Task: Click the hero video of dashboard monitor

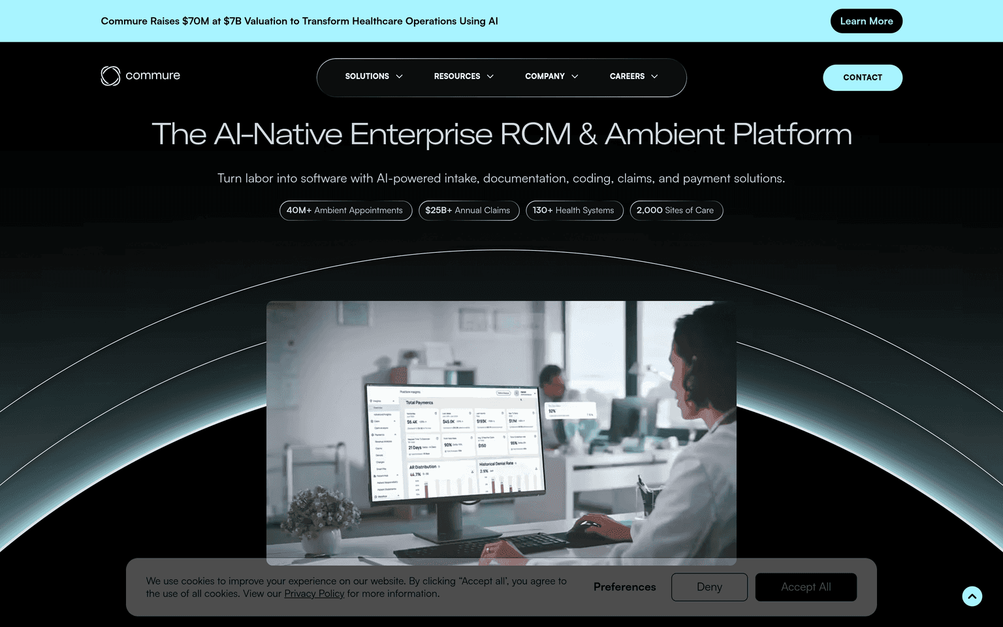Action: [501, 433]
